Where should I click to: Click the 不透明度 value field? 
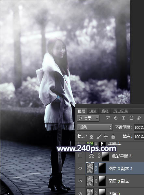pos(139,127)
